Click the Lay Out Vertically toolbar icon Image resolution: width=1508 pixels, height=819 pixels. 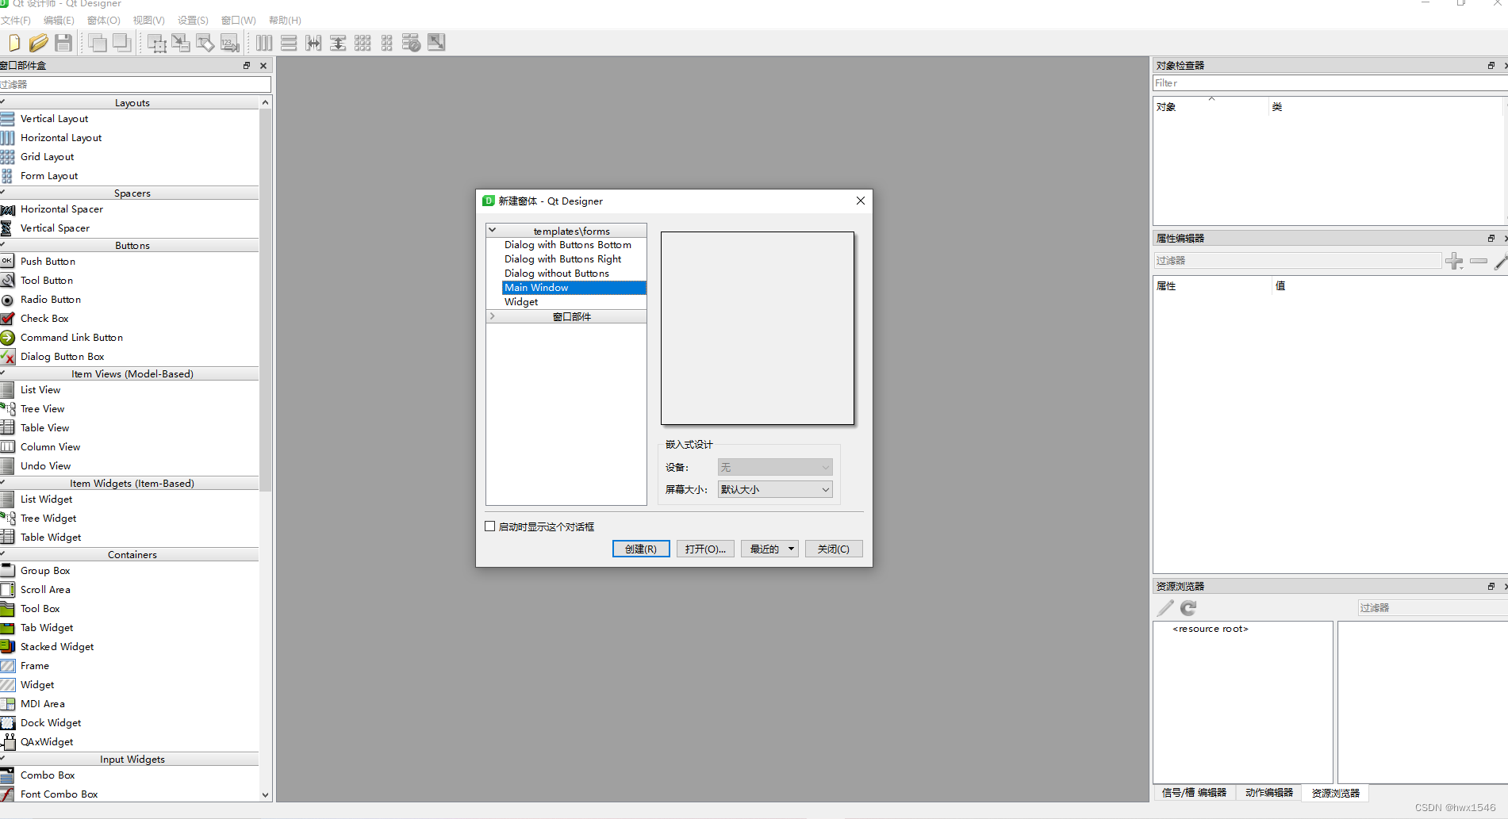coord(289,43)
